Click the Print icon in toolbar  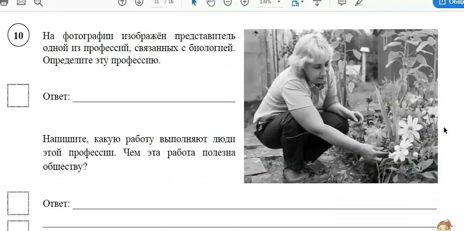tap(4, 2)
